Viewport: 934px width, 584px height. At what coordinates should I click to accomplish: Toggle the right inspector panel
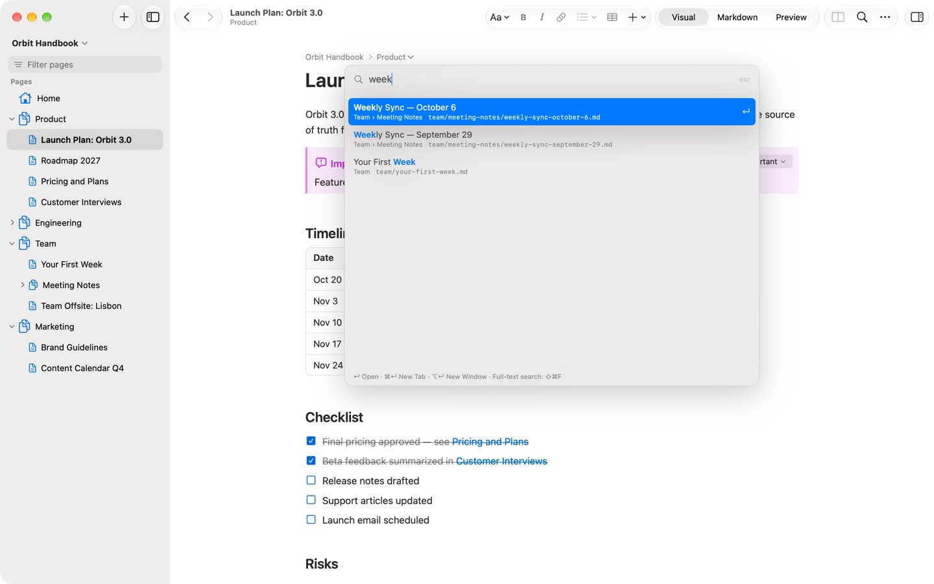point(917,17)
